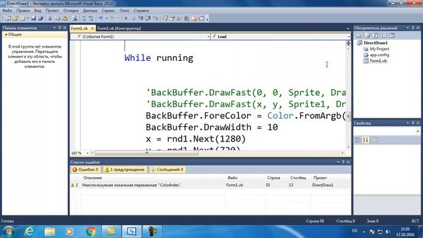This screenshot has width=423, height=238.
Task: Select My Project in Solution Explorer
Action: pos(379,49)
